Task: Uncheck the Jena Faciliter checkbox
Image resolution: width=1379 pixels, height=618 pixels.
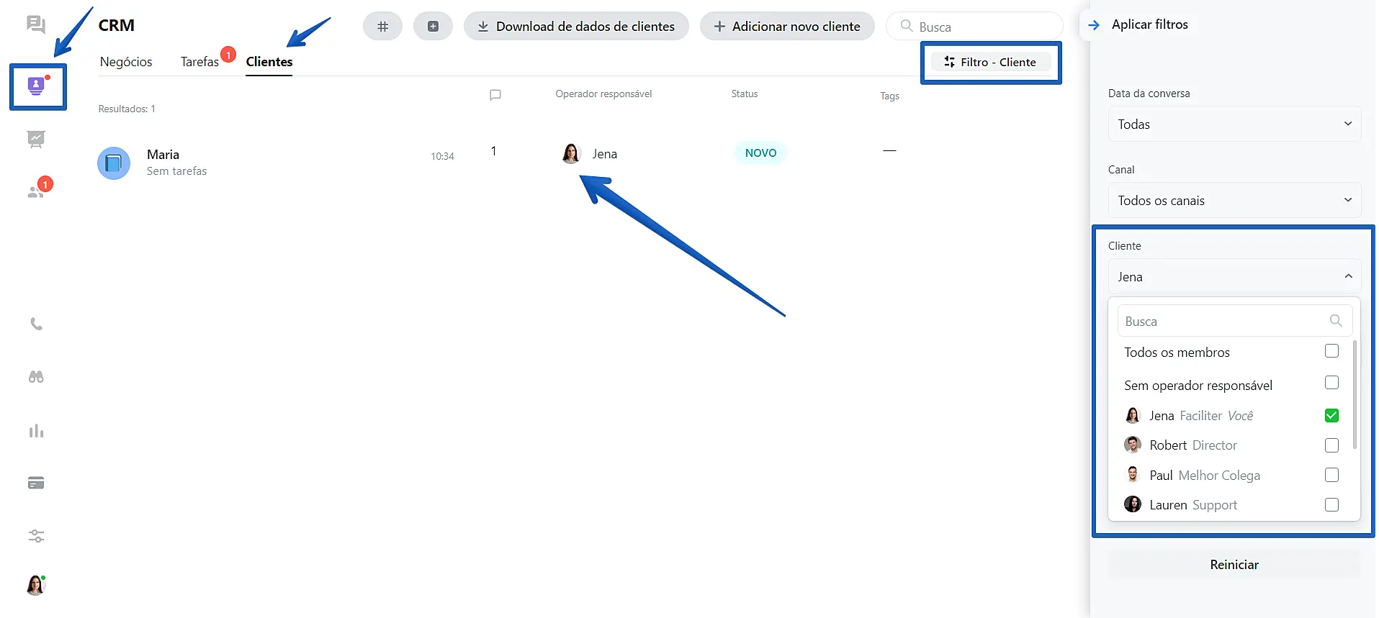Action: (1331, 415)
